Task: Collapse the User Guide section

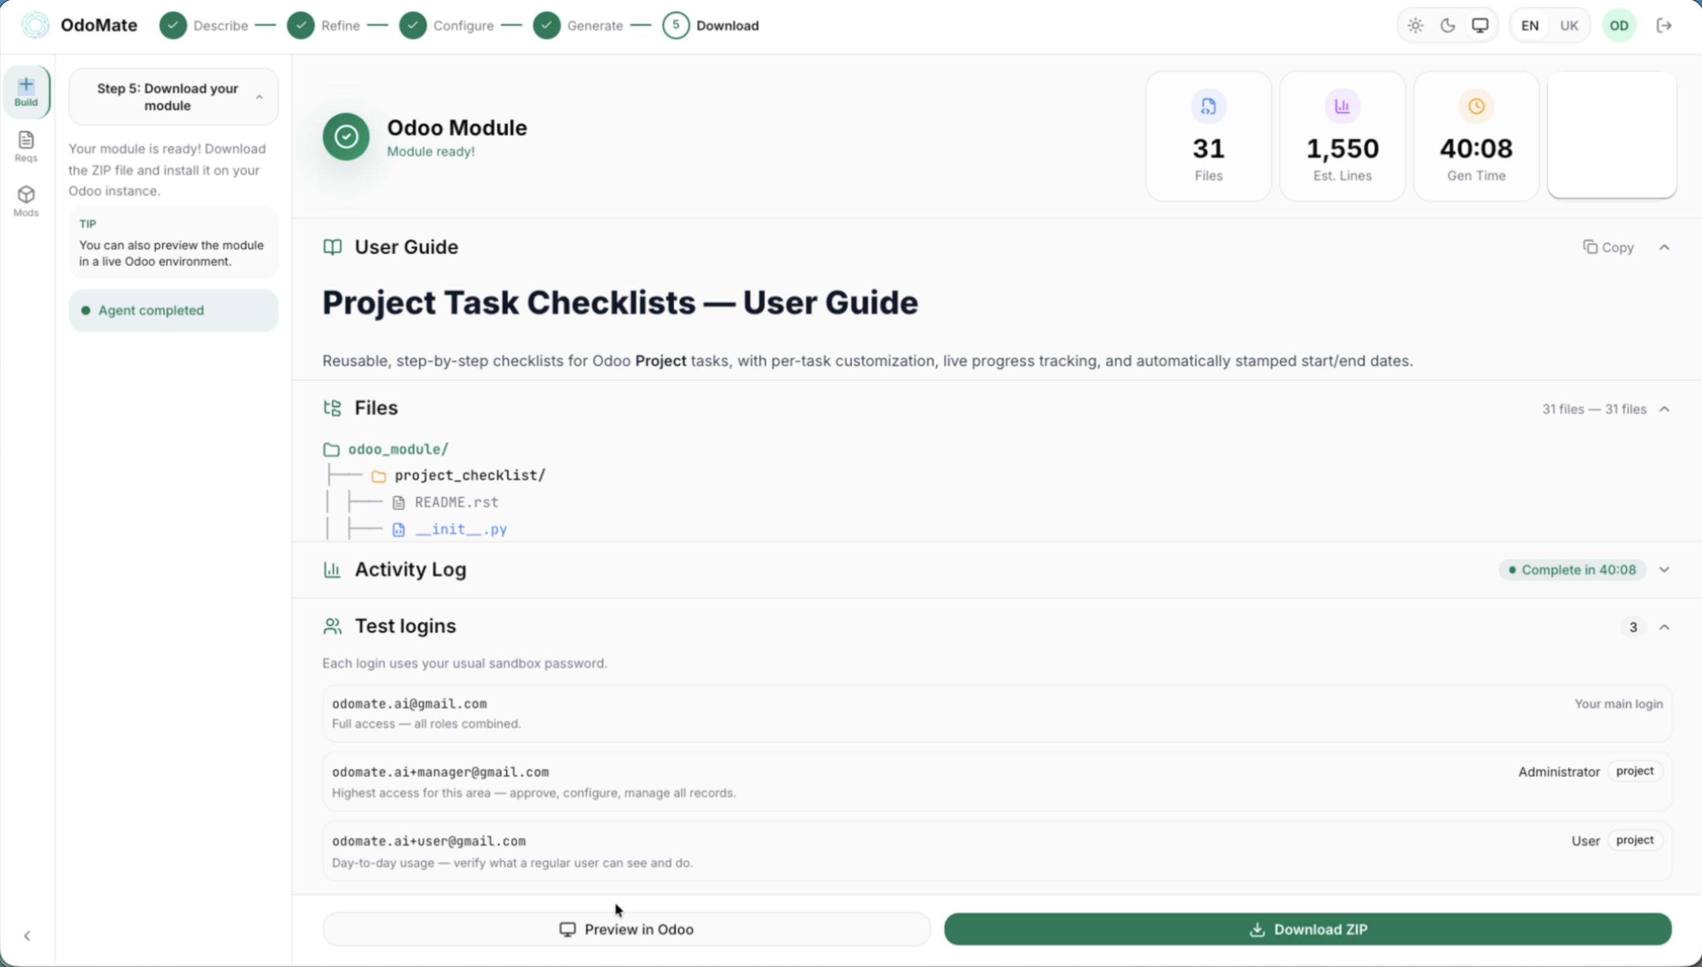Action: (x=1664, y=247)
